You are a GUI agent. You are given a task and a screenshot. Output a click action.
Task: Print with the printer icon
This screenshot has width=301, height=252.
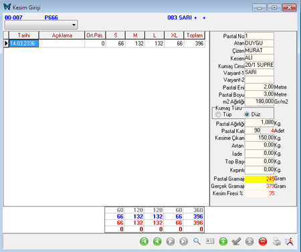276,241
